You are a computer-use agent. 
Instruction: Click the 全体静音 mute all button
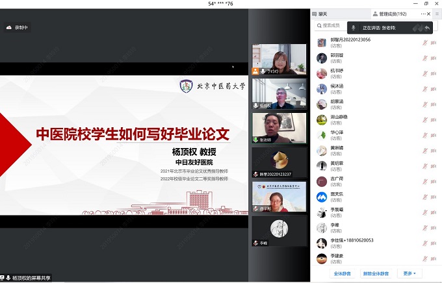point(343,273)
